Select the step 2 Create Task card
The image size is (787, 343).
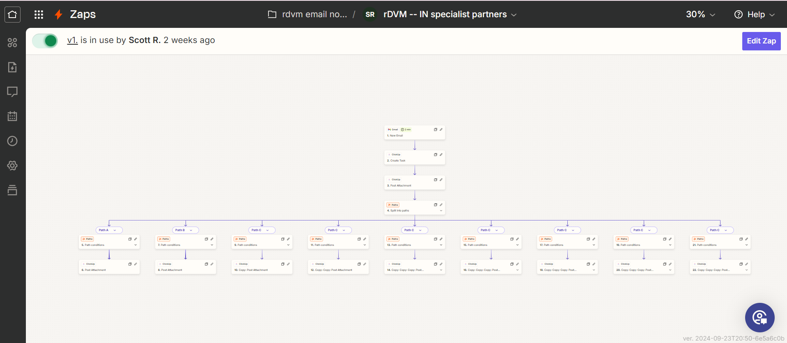click(x=415, y=157)
